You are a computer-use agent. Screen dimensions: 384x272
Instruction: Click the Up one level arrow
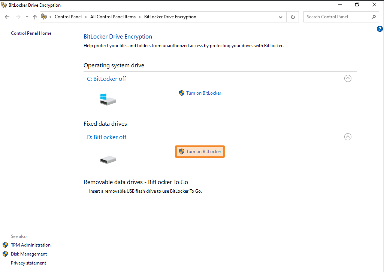[35, 17]
